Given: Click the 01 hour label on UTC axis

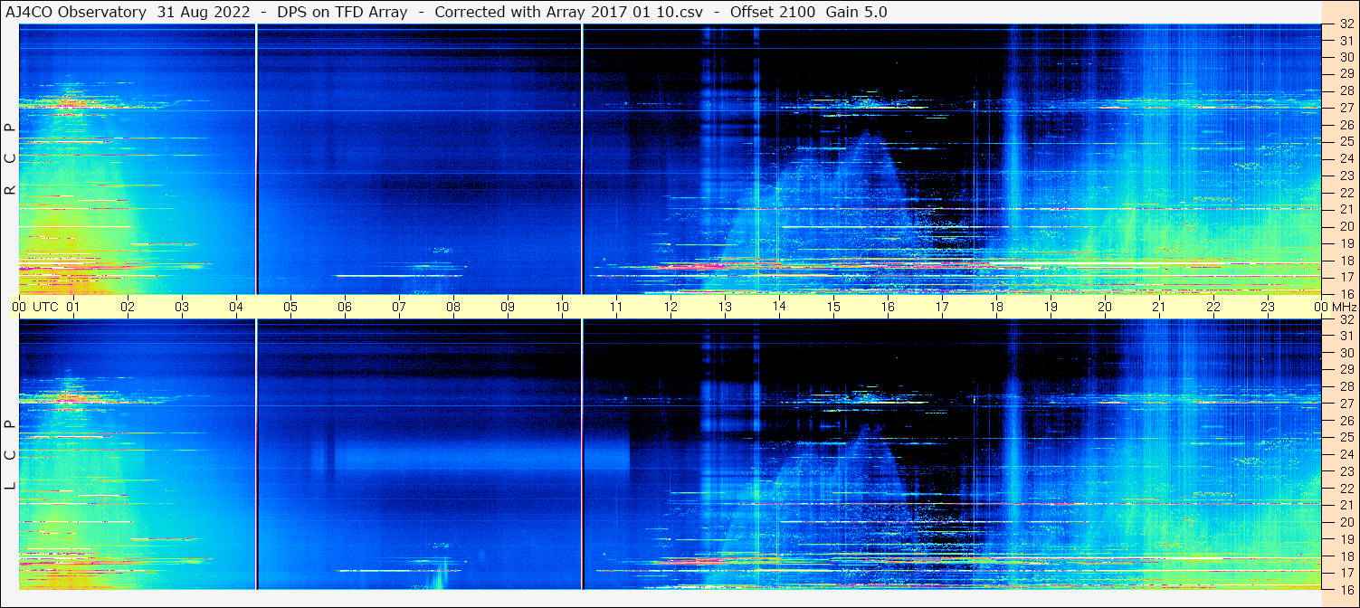Looking at the screenshot, I should [x=73, y=307].
